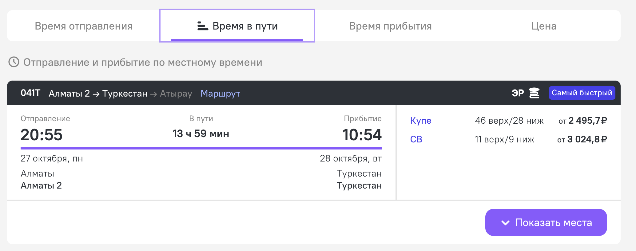The height and width of the screenshot is (251, 636).
Task: Select the СВ carriage type
Action: coord(416,139)
